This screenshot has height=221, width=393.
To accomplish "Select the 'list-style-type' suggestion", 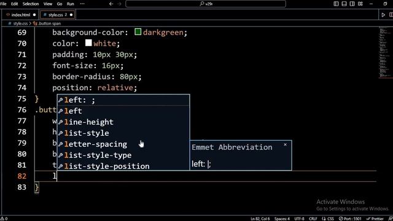I will tap(123, 155).
